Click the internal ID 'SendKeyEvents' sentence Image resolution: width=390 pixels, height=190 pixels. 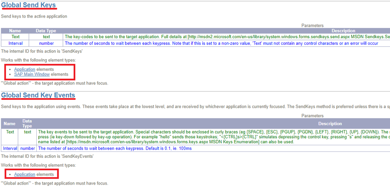point(47,156)
